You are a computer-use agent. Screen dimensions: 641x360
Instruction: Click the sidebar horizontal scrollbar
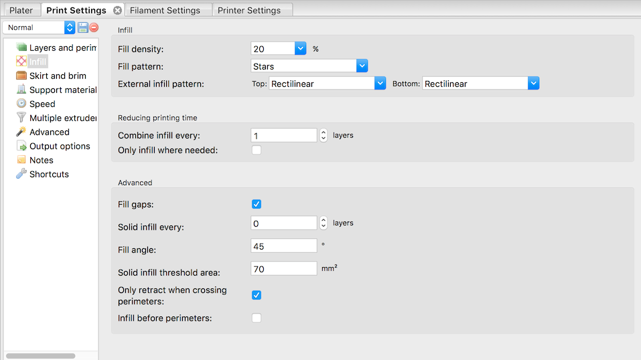[x=40, y=355]
